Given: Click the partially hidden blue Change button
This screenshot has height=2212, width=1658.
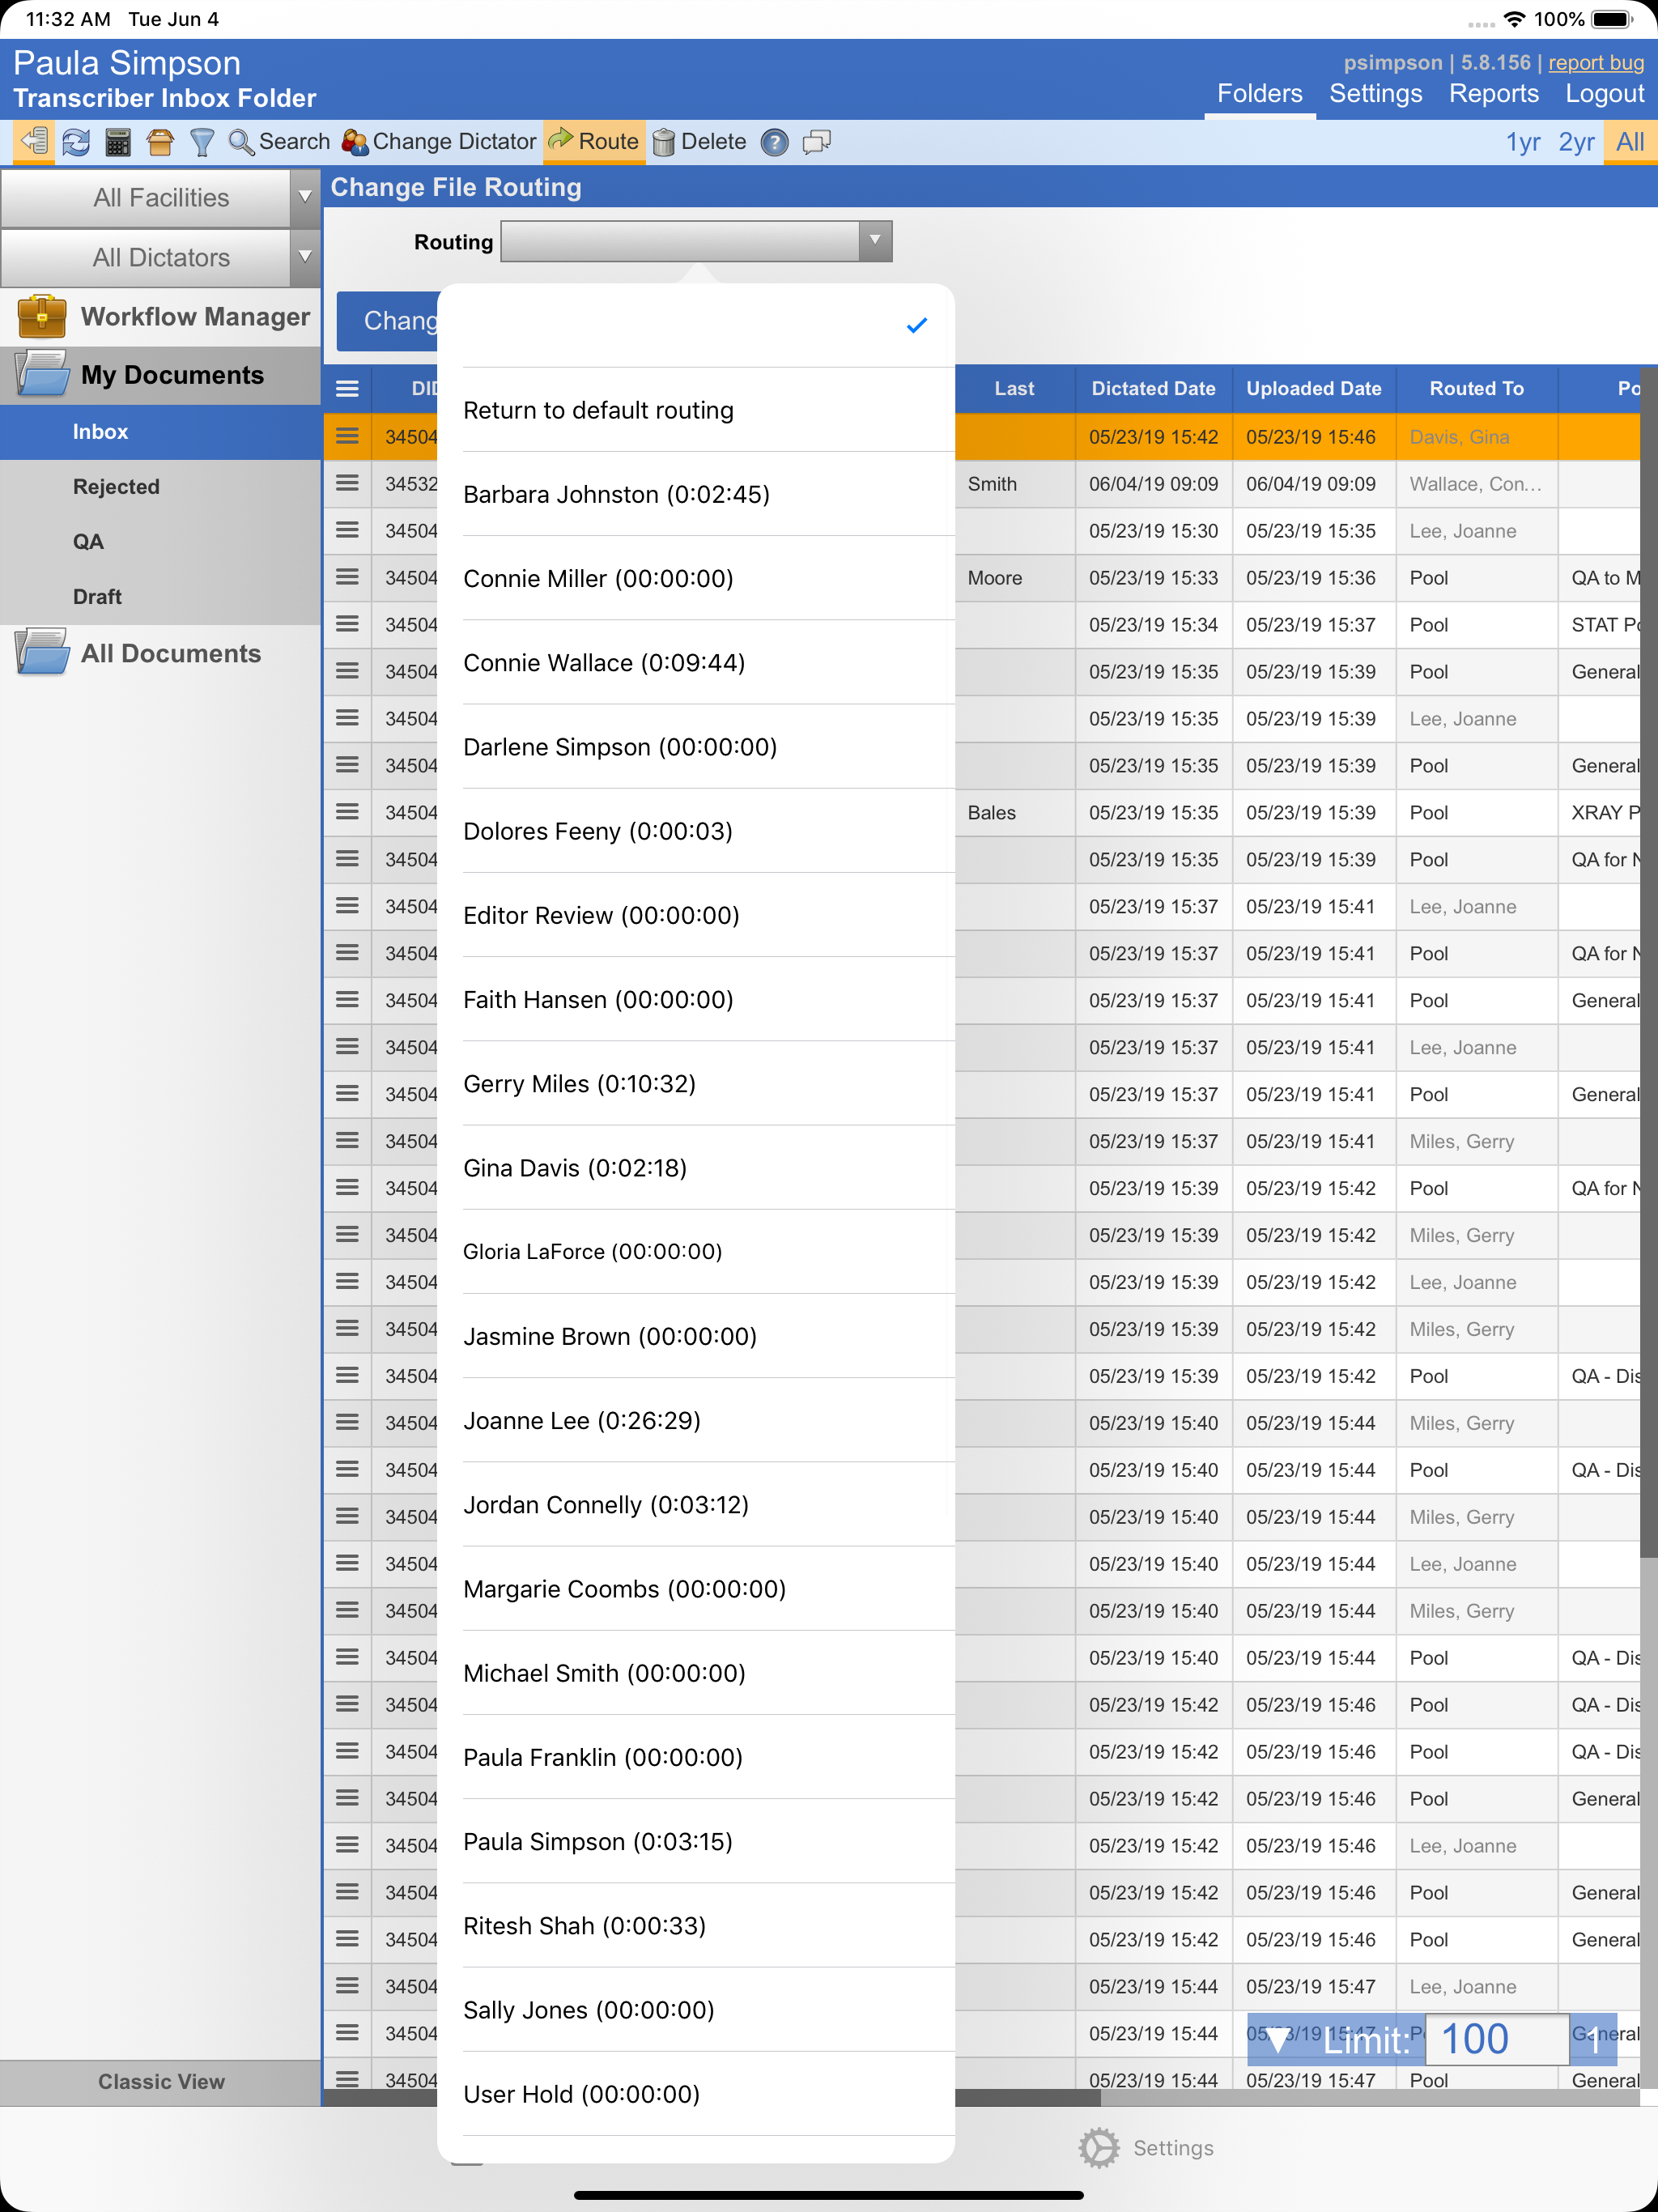Looking at the screenshot, I should pos(388,321).
